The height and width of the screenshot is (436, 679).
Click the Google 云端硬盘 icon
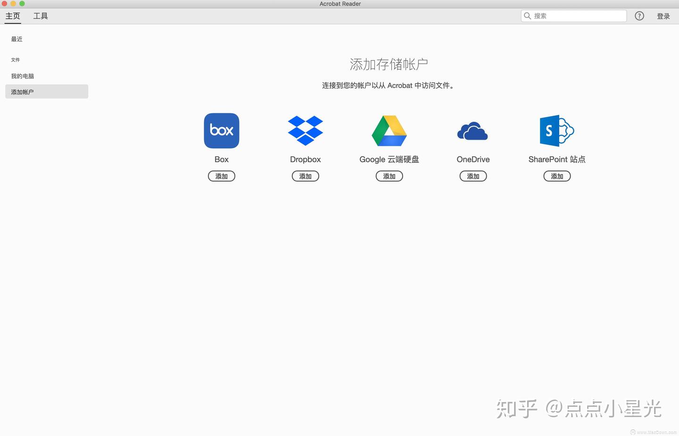coord(389,131)
